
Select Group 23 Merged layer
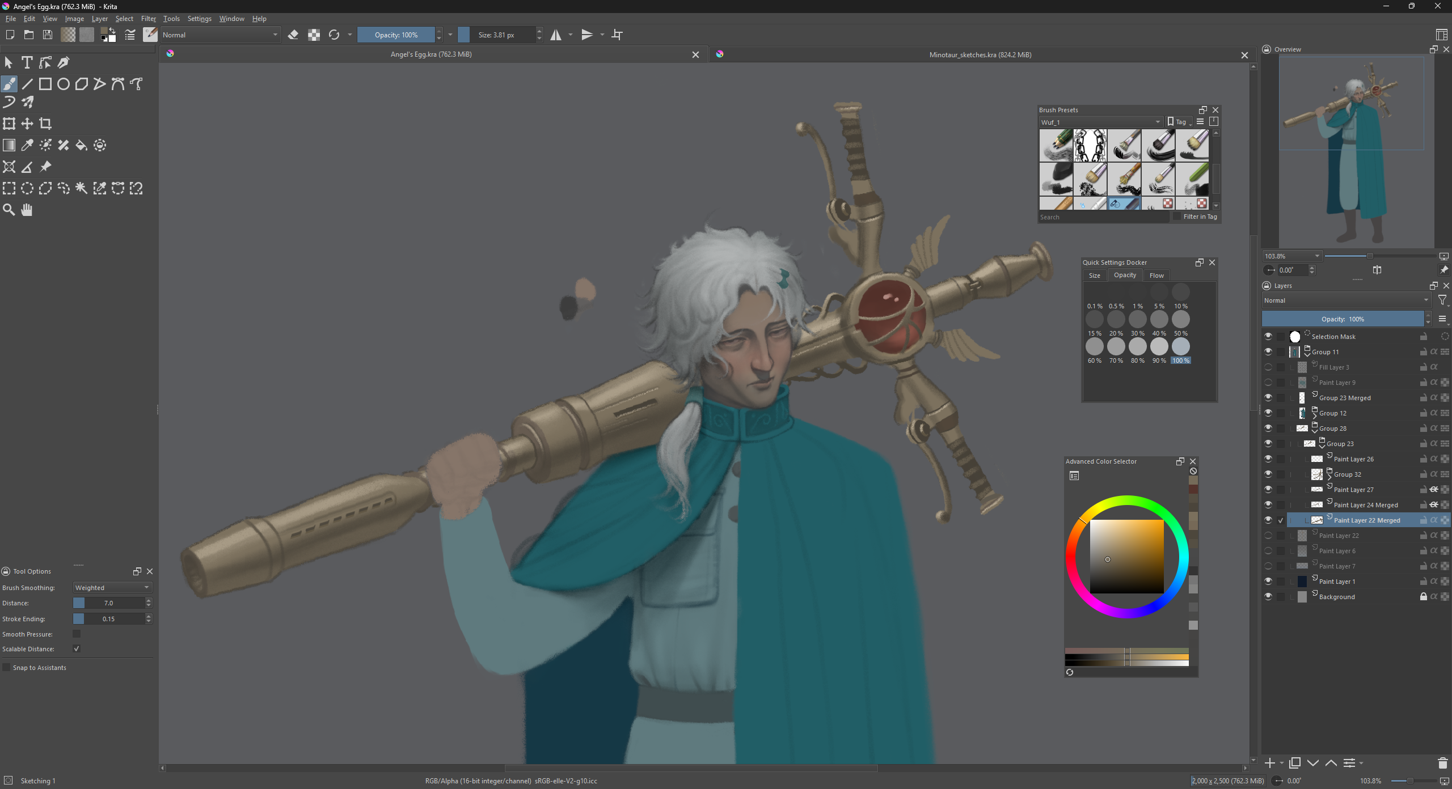pos(1368,397)
